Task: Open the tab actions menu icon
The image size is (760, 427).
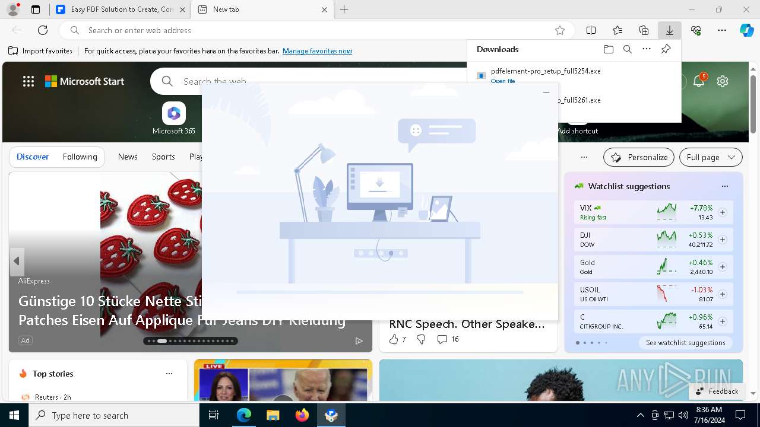Action: [x=36, y=9]
